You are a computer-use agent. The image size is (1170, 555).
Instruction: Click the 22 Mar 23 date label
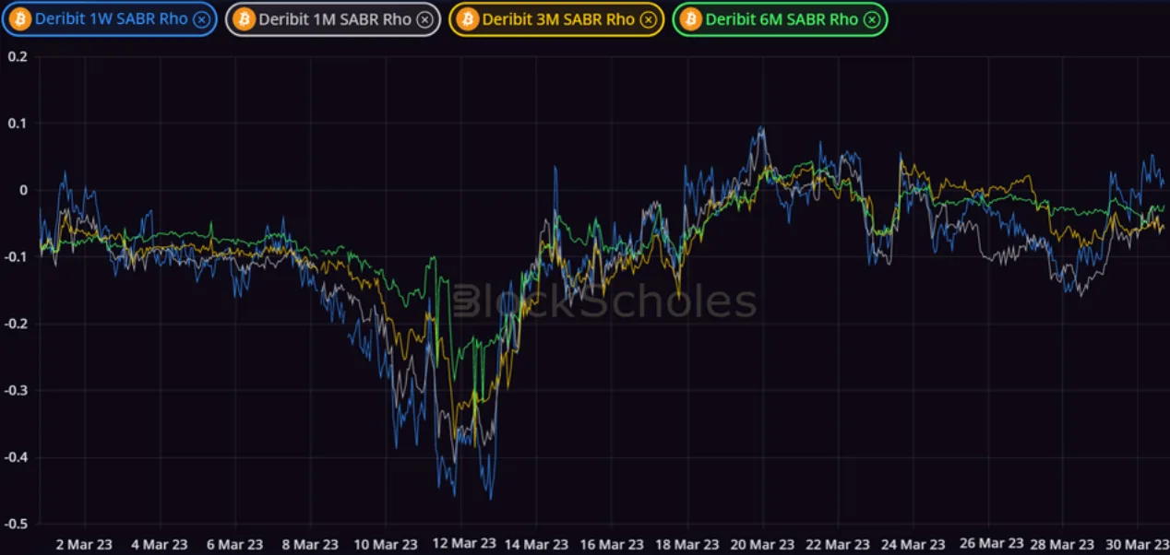(x=840, y=544)
